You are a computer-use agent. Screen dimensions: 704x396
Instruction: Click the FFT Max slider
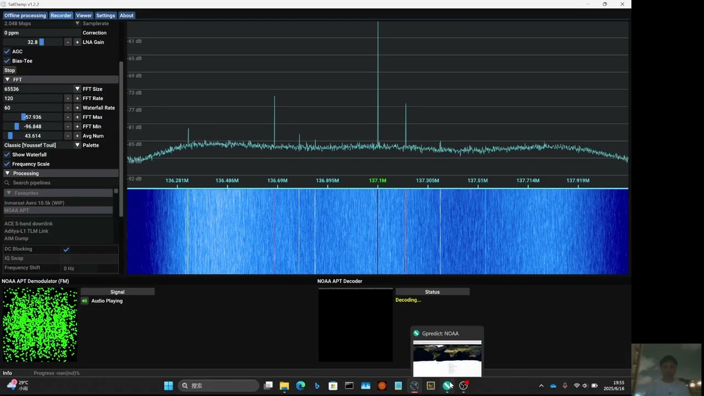(33, 117)
